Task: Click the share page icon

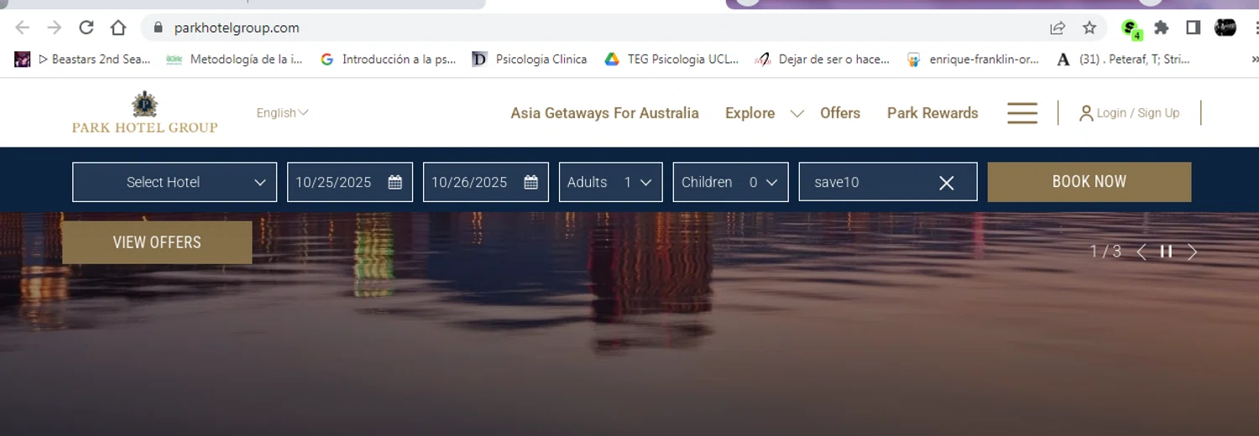Action: 1058,28
